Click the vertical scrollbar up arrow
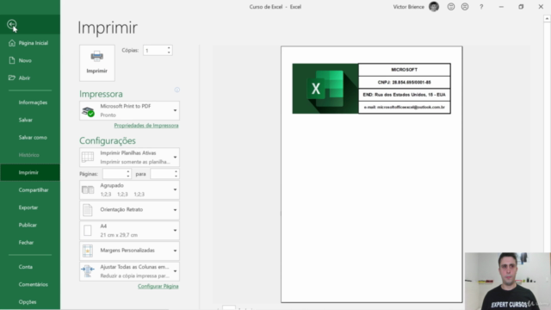551x310 pixels. point(547,18)
